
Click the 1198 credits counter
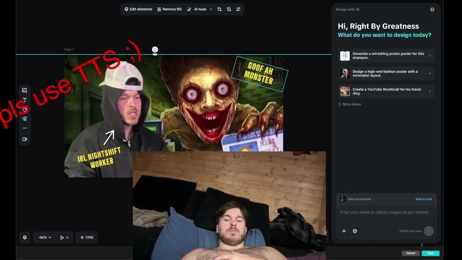click(87, 237)
